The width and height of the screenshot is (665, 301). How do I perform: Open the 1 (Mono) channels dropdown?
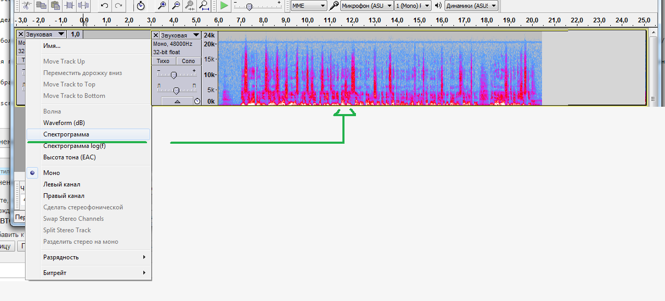click(x=413, y=6)
